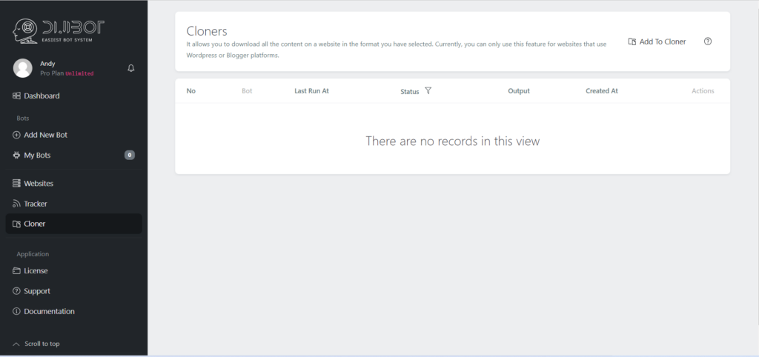Click the Websites server icon
The height and width of the screenshot is (357, 759).
click(x=16, y=184)
